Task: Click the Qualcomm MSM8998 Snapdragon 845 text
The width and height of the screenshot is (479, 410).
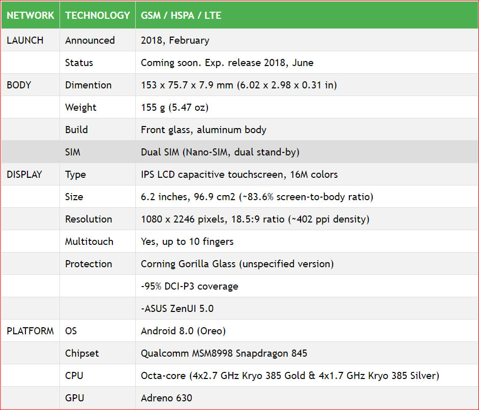Action: point(224,353)
